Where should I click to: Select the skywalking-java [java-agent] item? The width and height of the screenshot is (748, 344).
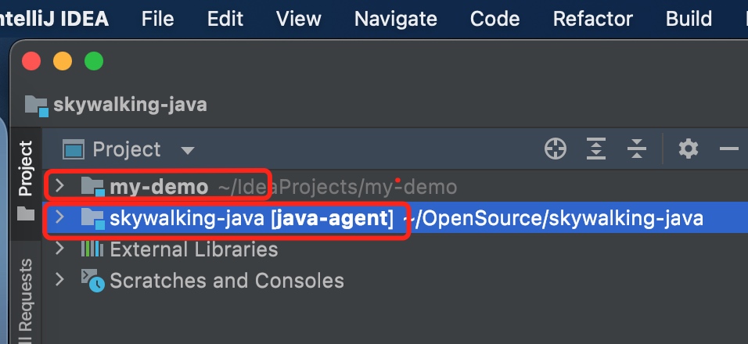tap(250, 218)
